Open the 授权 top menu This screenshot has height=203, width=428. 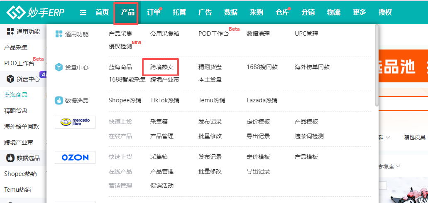click(385, 12)
